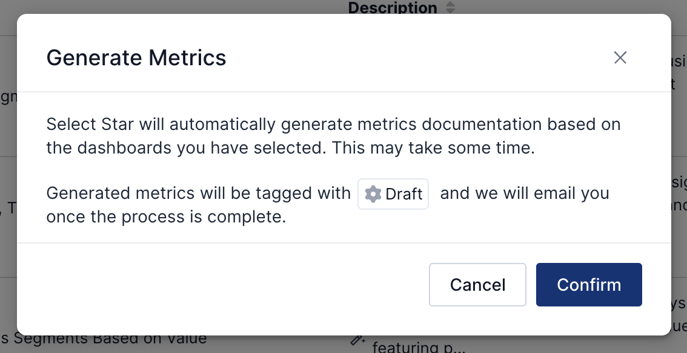Select the Draft tag label
Image resolution: width=687 pixels, height=353 pixels.
403,194
